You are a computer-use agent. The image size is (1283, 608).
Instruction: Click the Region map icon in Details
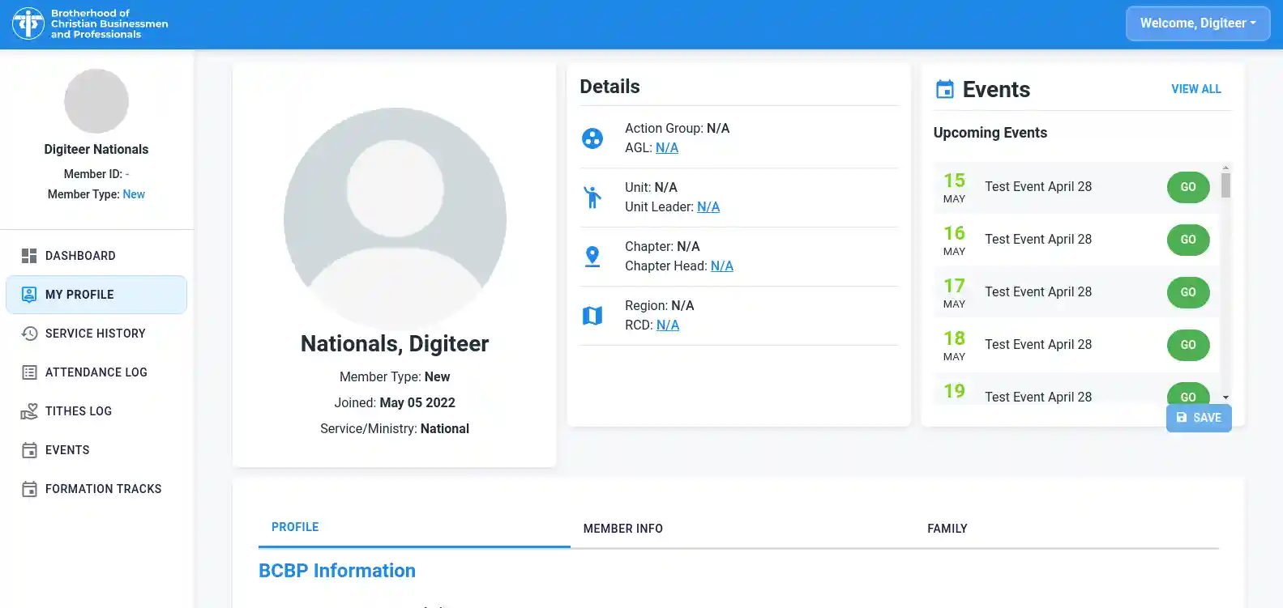click(592, 316)
